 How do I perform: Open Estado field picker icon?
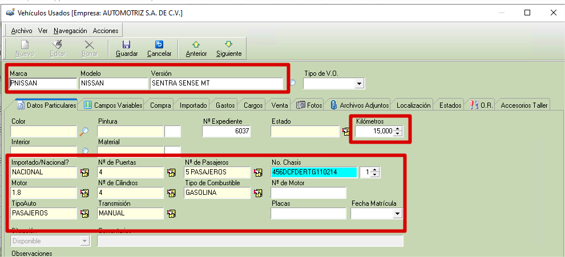[x=345, y=132]
